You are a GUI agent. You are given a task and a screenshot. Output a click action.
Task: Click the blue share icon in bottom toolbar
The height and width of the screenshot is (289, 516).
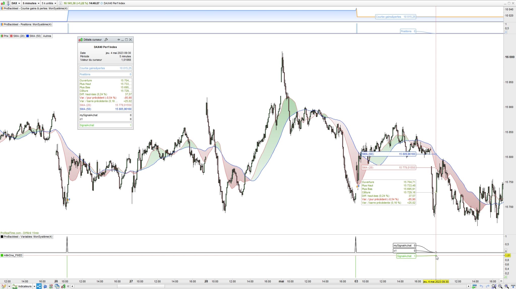click(39, 286)
